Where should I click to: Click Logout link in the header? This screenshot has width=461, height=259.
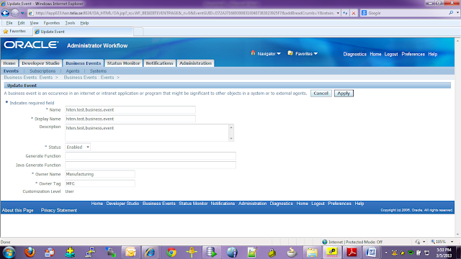tap(391, 54)
